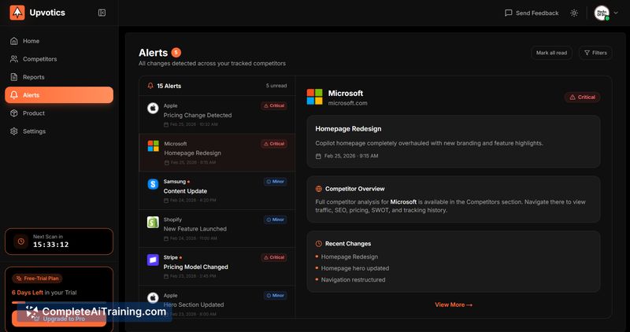Collapse the sidebar panel
630x332 pixels.
click(102, 13)
